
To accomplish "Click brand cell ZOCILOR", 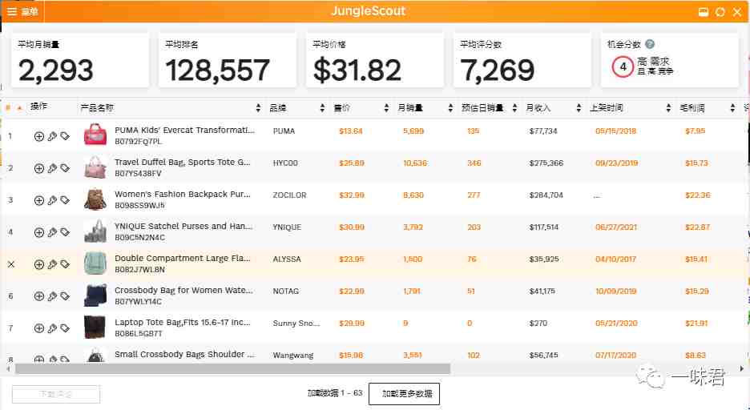I will click(x=289, y=195).
